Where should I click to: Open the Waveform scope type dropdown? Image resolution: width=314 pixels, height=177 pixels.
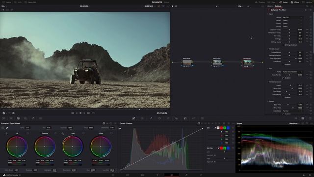point(294,123)
